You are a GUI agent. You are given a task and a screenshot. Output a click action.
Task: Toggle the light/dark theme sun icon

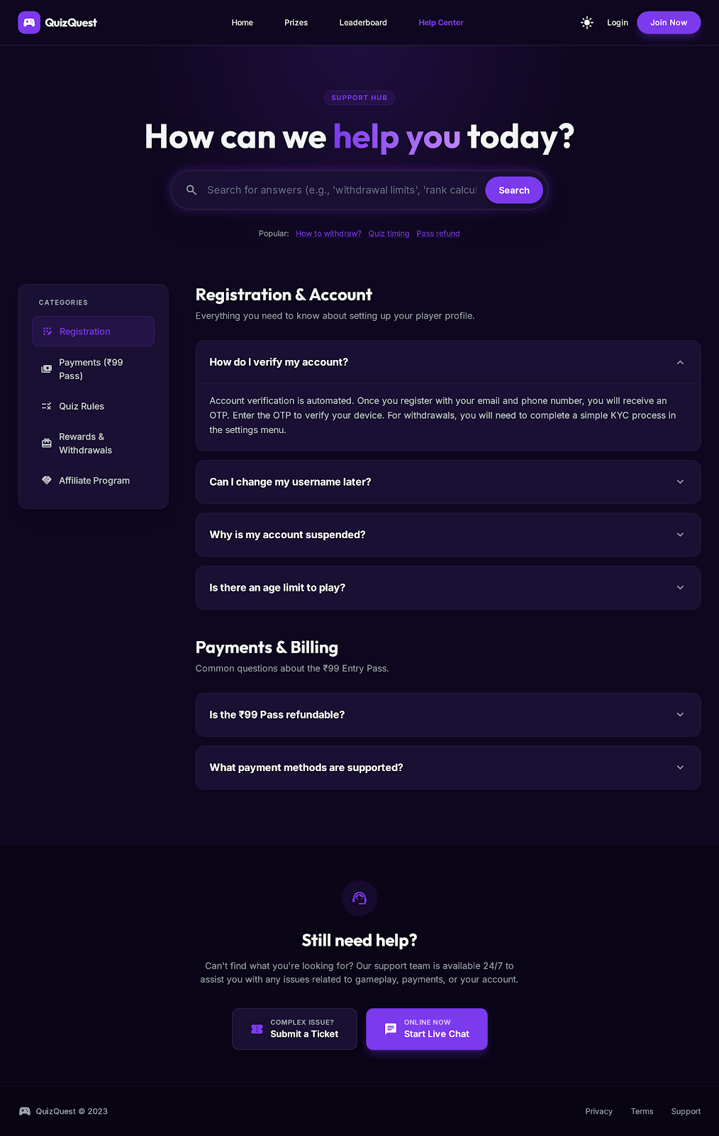(586, 22)
